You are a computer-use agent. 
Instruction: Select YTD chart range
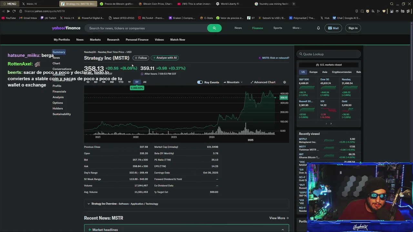coord(121,82)
